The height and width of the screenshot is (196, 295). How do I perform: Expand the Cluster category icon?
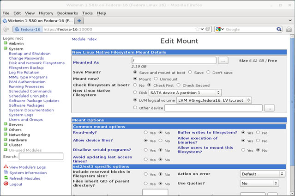[x=6, y=145]
